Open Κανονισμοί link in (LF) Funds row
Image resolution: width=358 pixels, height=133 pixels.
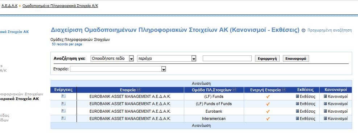click(x=338, y=96)
